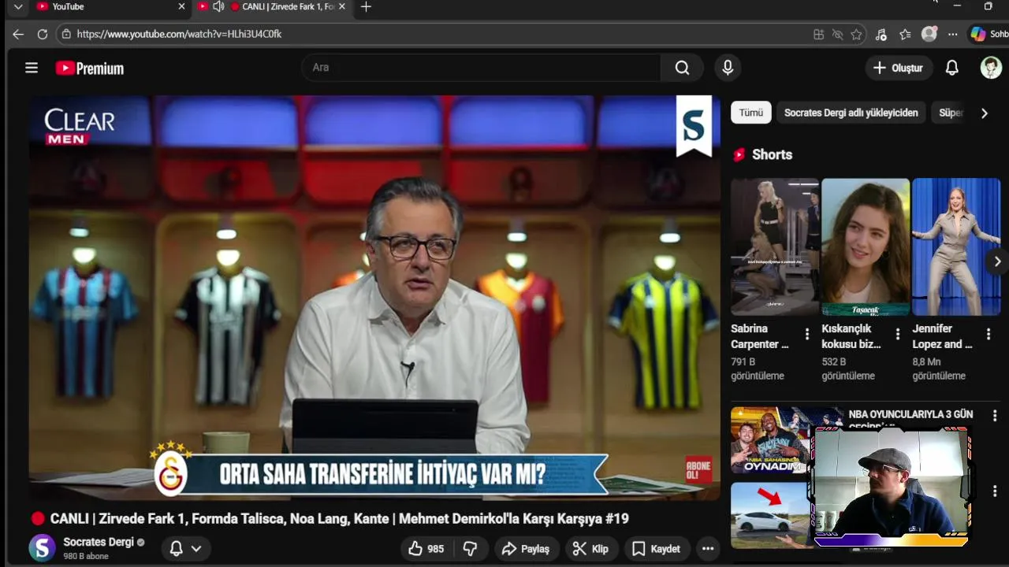Reload the current page
Image resolution: width=1009 pixels, height=567 pixels.
[x=43, y=34]
